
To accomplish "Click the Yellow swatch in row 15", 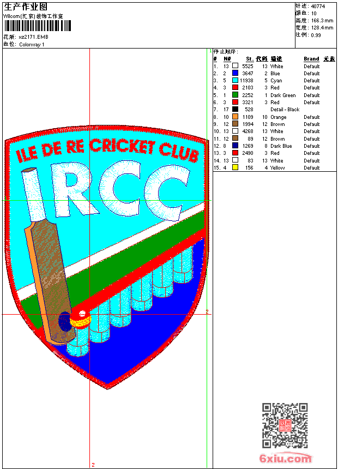I will (236, 167).
